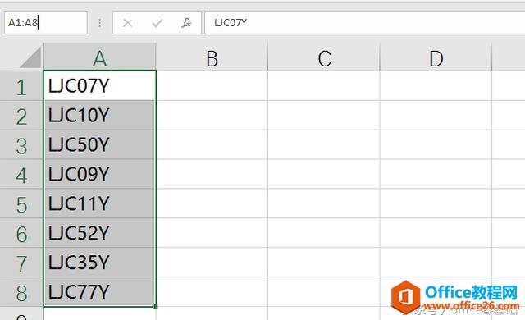Image resolution: width=525 pixels, height=320 pixels.
Task: Select column D header
Action: pyautogui.click(x=436, y=57)
